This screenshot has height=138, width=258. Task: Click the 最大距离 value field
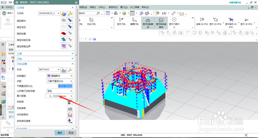(x=53, y=96)
